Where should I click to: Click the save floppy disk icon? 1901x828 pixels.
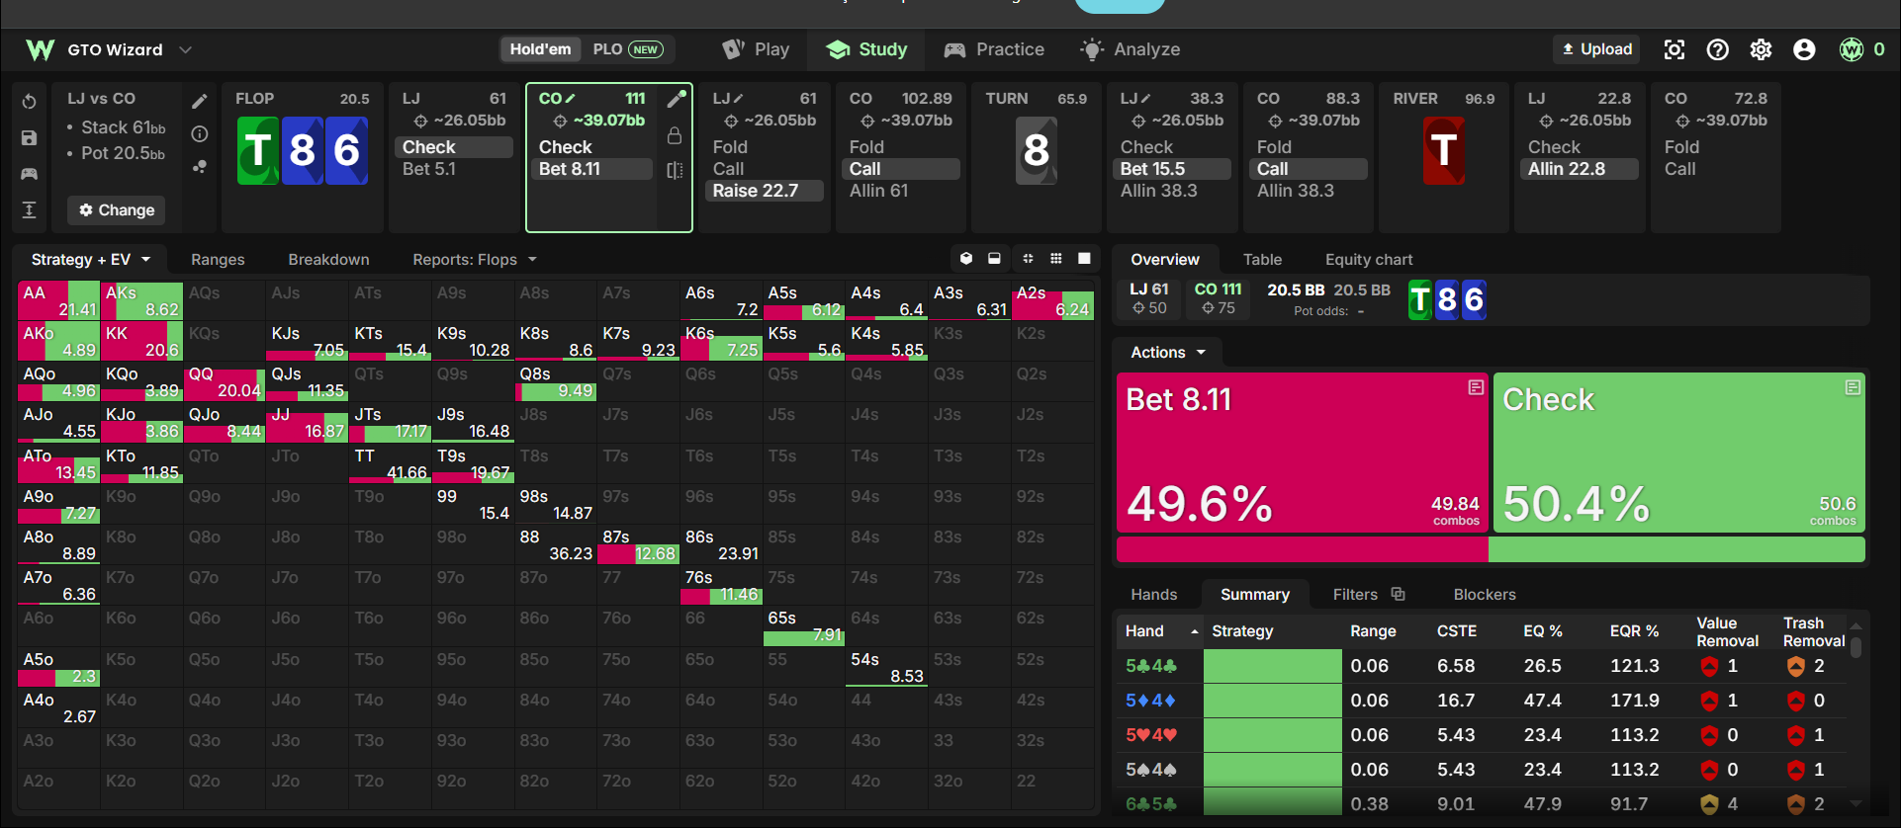pos(30,138)
